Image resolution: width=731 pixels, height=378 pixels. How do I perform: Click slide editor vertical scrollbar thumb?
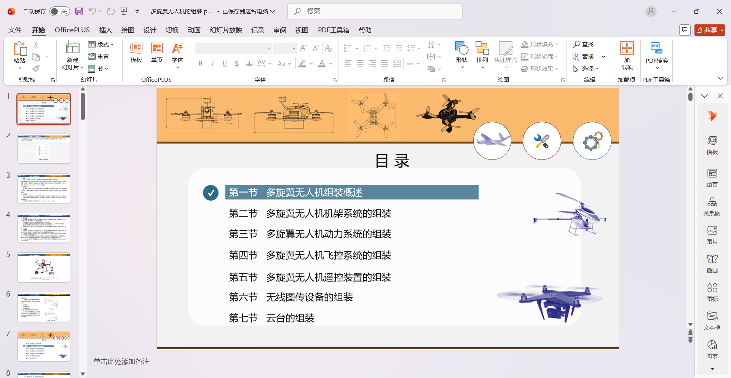tap(690, 97)
